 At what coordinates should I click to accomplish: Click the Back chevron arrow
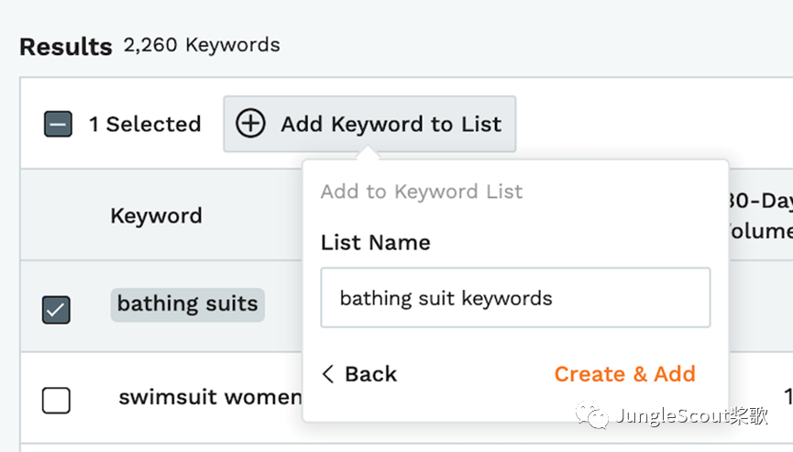(x=328, y=374)
